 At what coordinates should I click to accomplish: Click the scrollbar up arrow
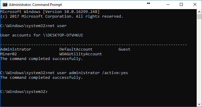(x=199, y=12)
